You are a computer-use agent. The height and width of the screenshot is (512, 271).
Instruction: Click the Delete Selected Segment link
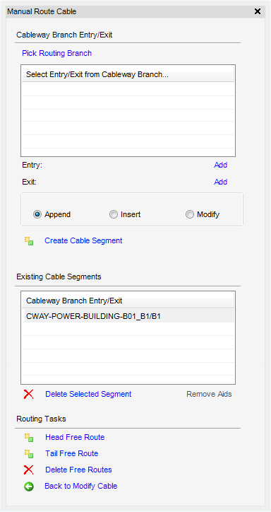88,394
